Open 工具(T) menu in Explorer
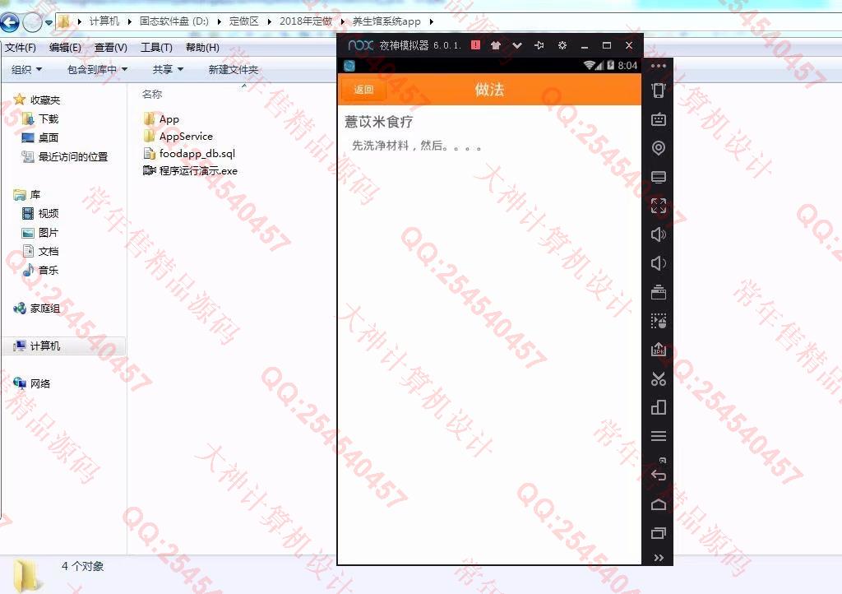Viewport: 842px width, 594px height. (x=156, y=47)
